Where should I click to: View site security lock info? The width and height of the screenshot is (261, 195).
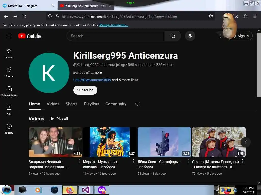coord(57,16)
